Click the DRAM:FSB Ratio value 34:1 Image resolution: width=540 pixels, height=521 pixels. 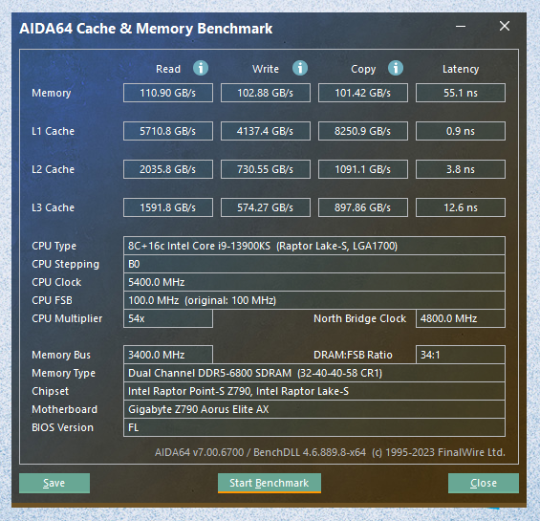click(x=461, y=355)
